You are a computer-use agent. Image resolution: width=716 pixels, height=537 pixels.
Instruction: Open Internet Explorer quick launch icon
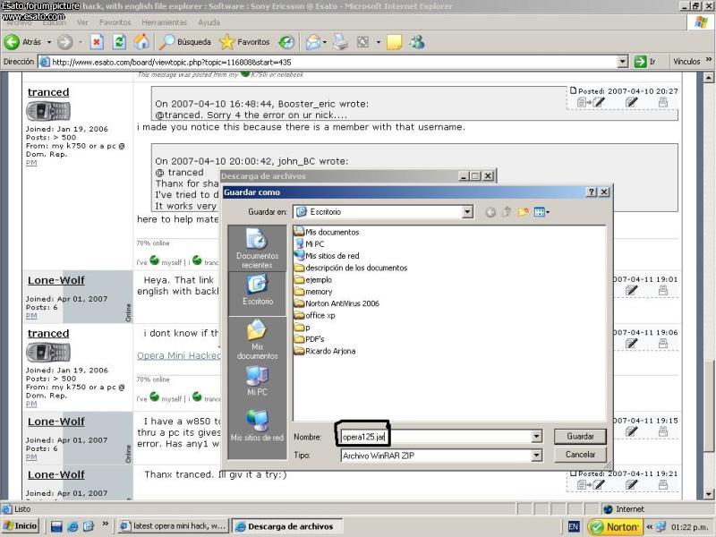point(72,526)
